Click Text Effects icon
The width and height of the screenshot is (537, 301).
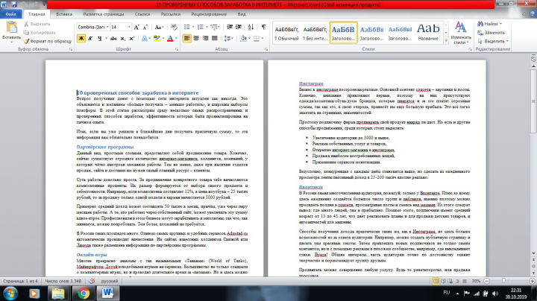pos(144,38)
